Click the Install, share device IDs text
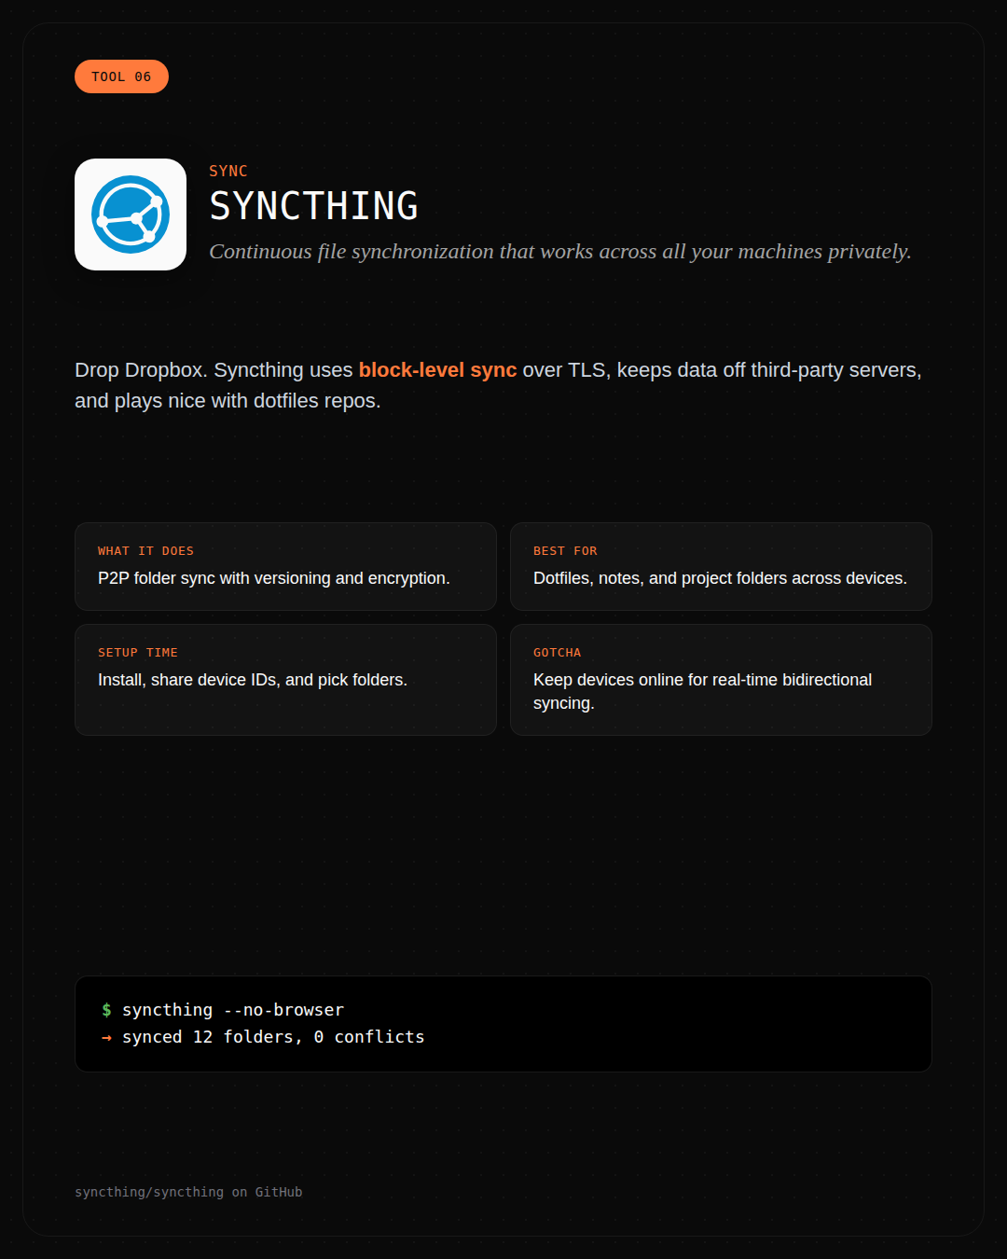 coord(253,680)
